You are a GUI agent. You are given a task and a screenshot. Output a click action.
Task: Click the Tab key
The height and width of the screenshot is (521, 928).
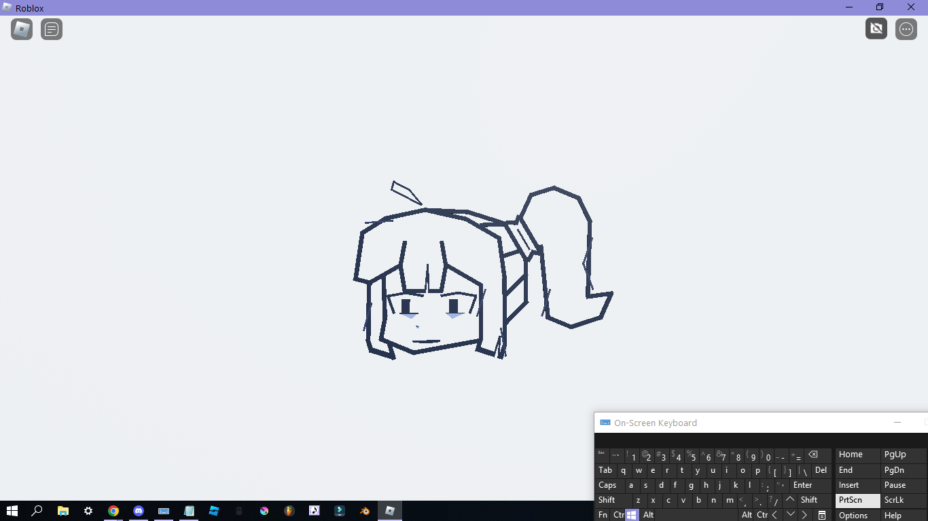click(606, 471)
